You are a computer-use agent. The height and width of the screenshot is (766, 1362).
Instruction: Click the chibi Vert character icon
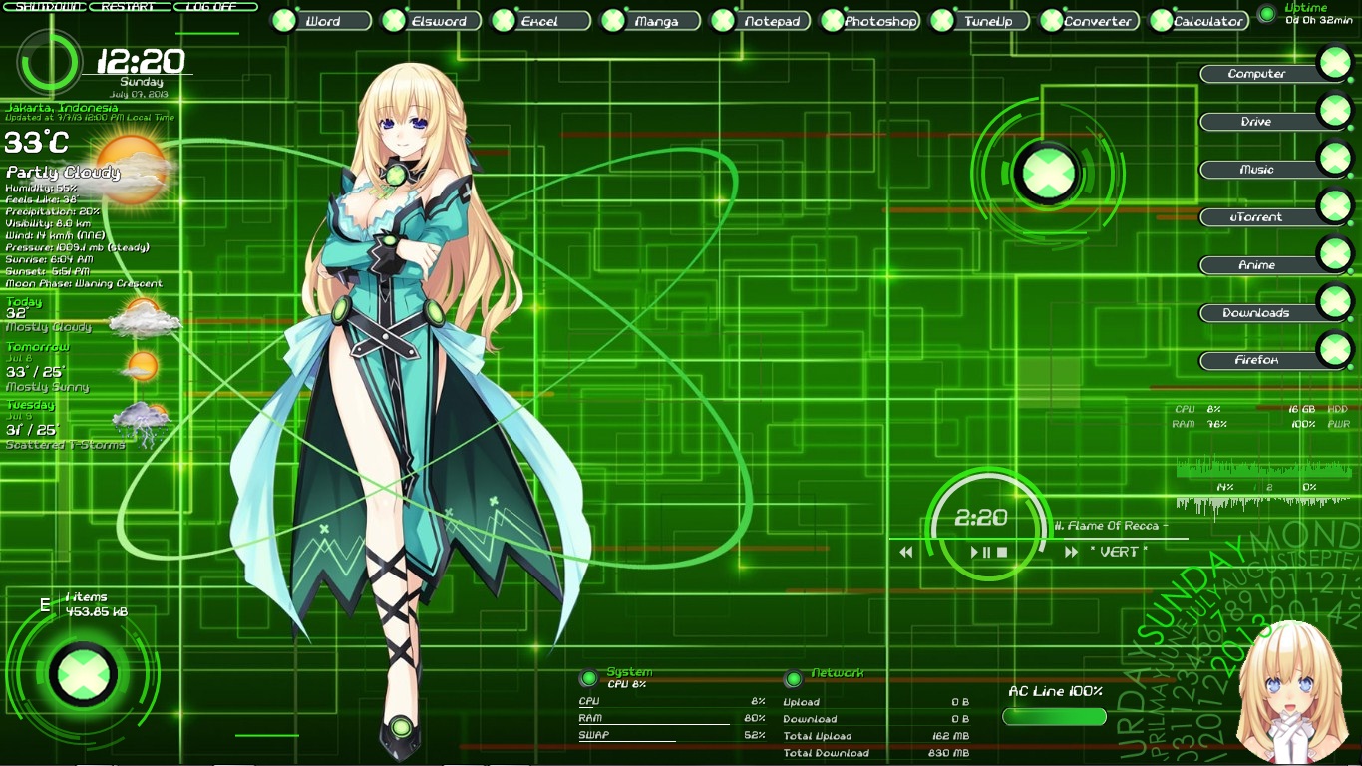(x=1292, y=694)
